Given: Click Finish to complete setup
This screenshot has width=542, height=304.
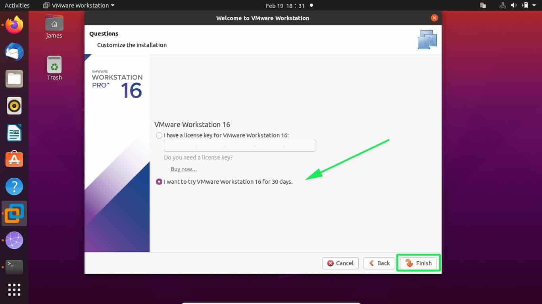Looking at the screenshot, I should pyautogui.click(x=419, y=263).
